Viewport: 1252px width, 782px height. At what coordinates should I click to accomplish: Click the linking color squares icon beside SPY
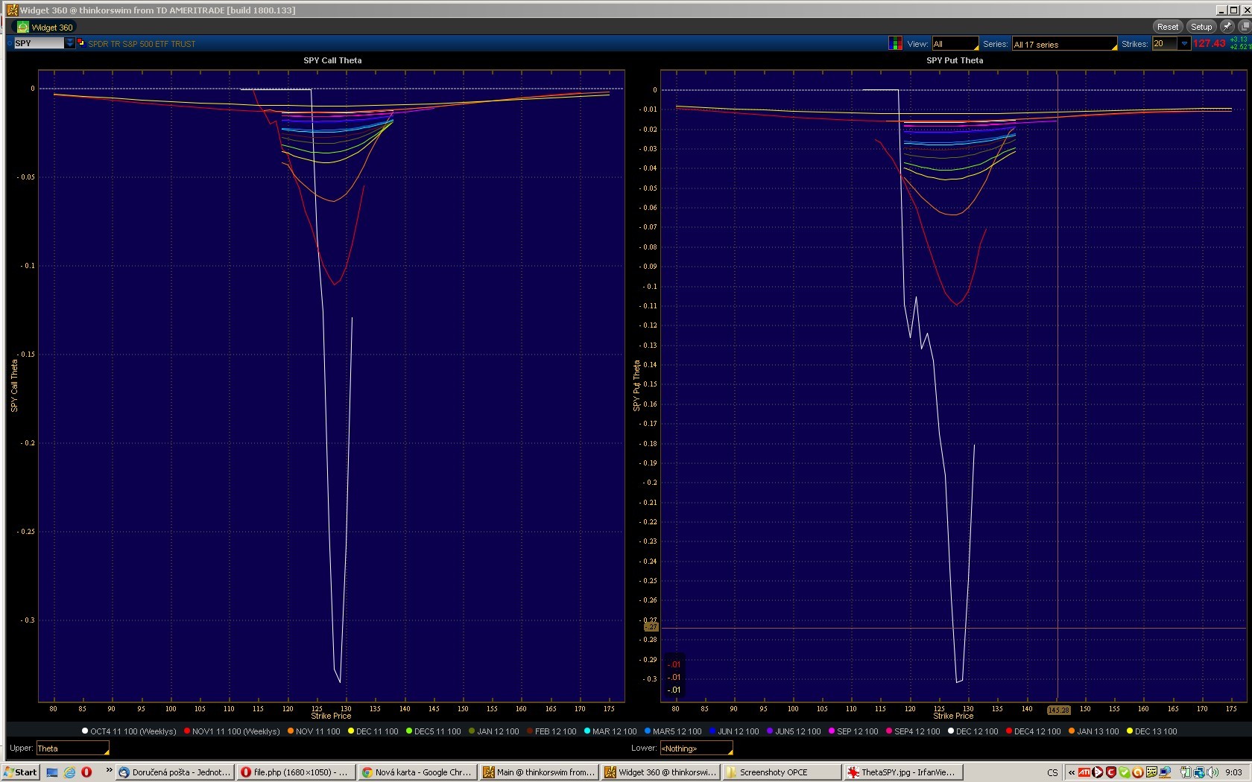81,43
